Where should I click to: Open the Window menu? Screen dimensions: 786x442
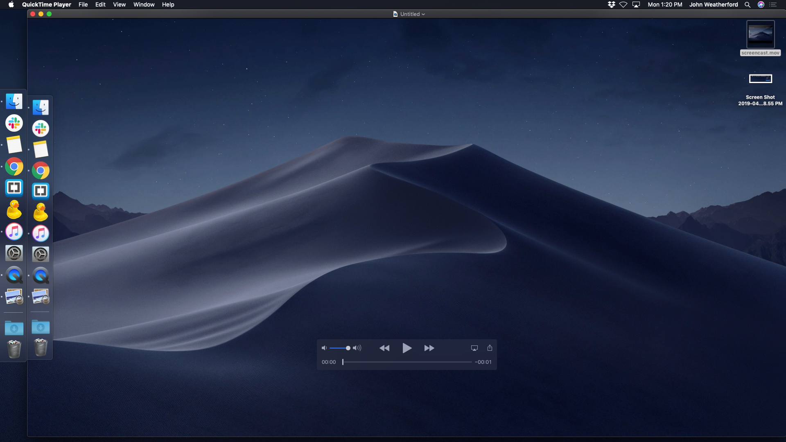coord(144,5)
